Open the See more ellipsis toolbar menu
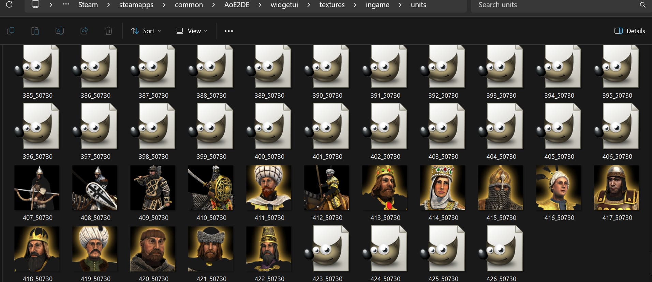The width and height of the screenshot is (652, 282). click(x=228, y=31)
